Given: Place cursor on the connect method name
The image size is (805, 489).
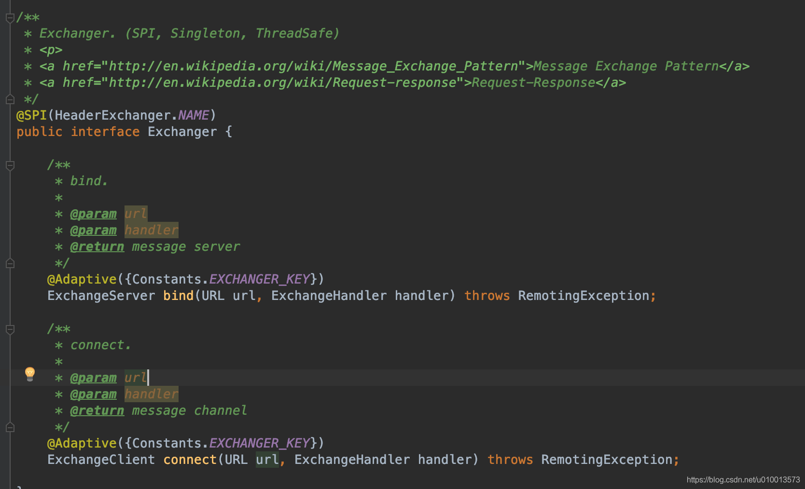Looking at the screenshot, I should pos(190,460).
